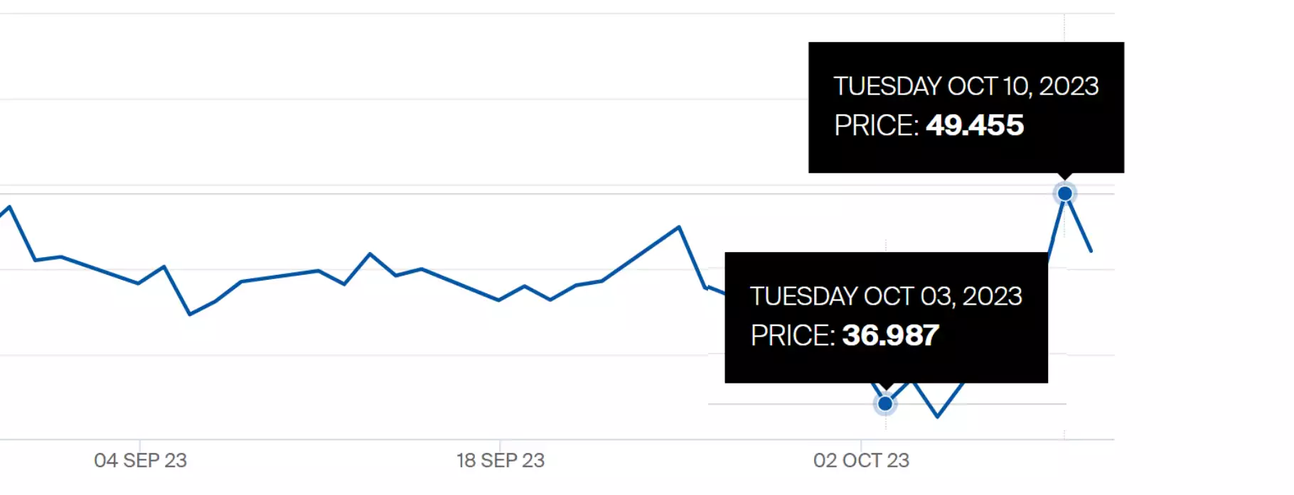Click the 36.987 price value
The image size is (1294, 495).
click(891, 335)
